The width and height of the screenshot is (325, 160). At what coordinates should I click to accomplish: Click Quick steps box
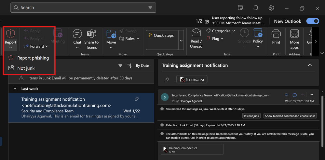pyautogui.click(x=162, y=40)
